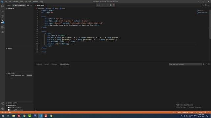Select the Debug Console panel tab
This screenshot has height=118, width=211.
(x=65, y=64)
